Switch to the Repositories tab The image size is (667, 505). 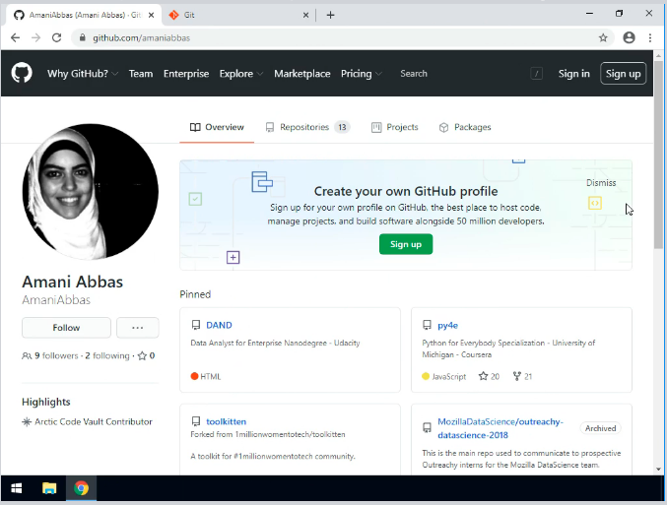307,127
